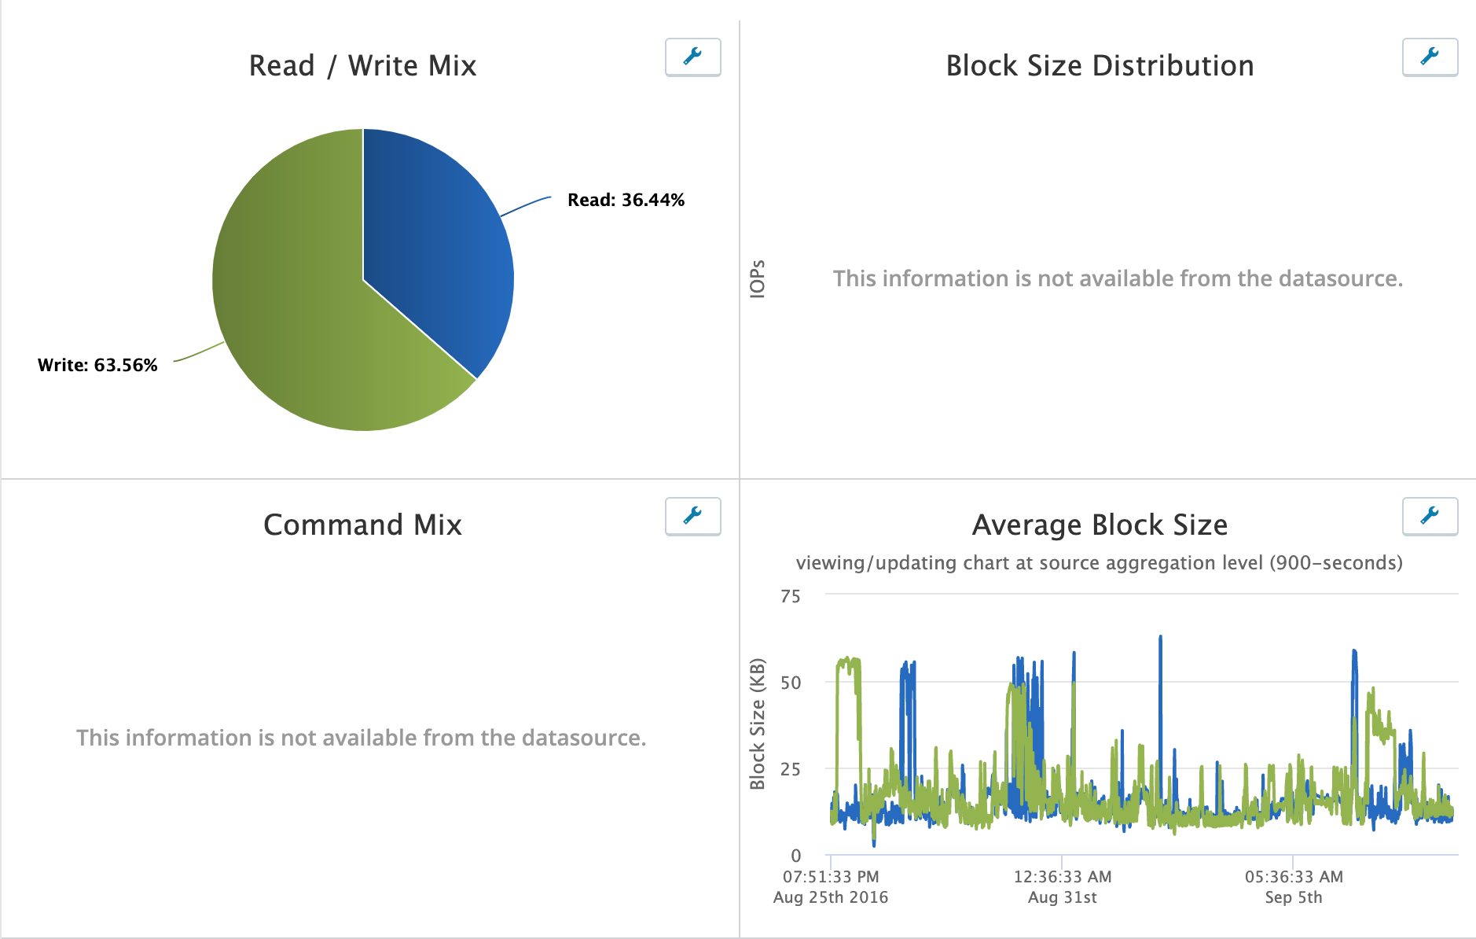The image size is (1476, 939).
Task: Click the Command Mix title
Action: [362, 525]
